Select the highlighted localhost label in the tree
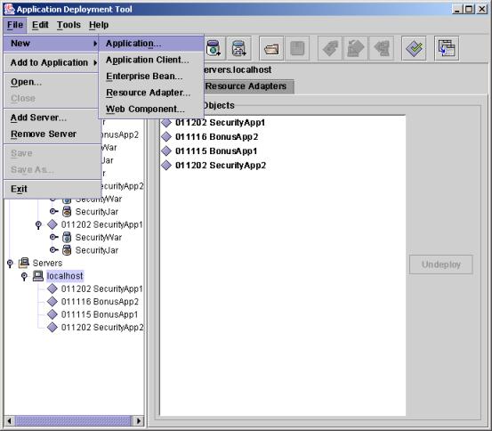Viewport: 492px width, 431px height. 65,276
